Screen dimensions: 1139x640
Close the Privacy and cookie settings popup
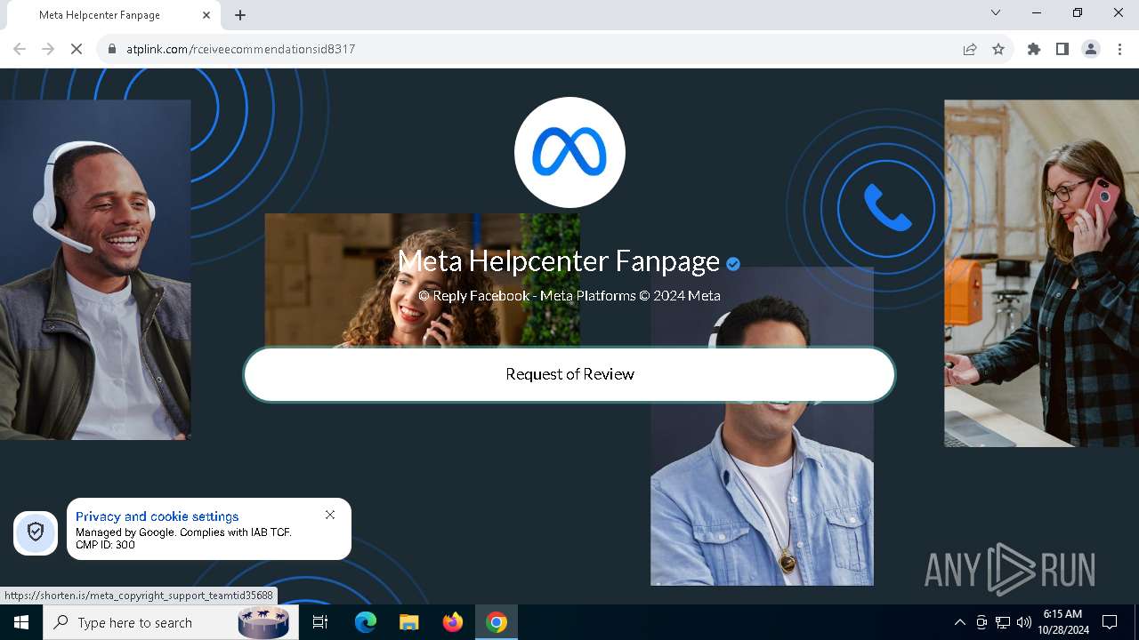coord(330,515)
